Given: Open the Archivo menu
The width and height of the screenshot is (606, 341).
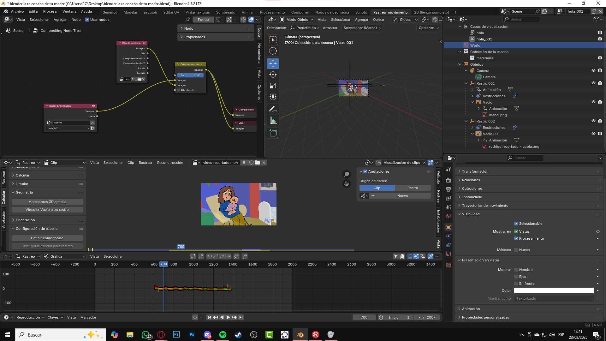Looking at the screenshot, I should tap(17, 11).
